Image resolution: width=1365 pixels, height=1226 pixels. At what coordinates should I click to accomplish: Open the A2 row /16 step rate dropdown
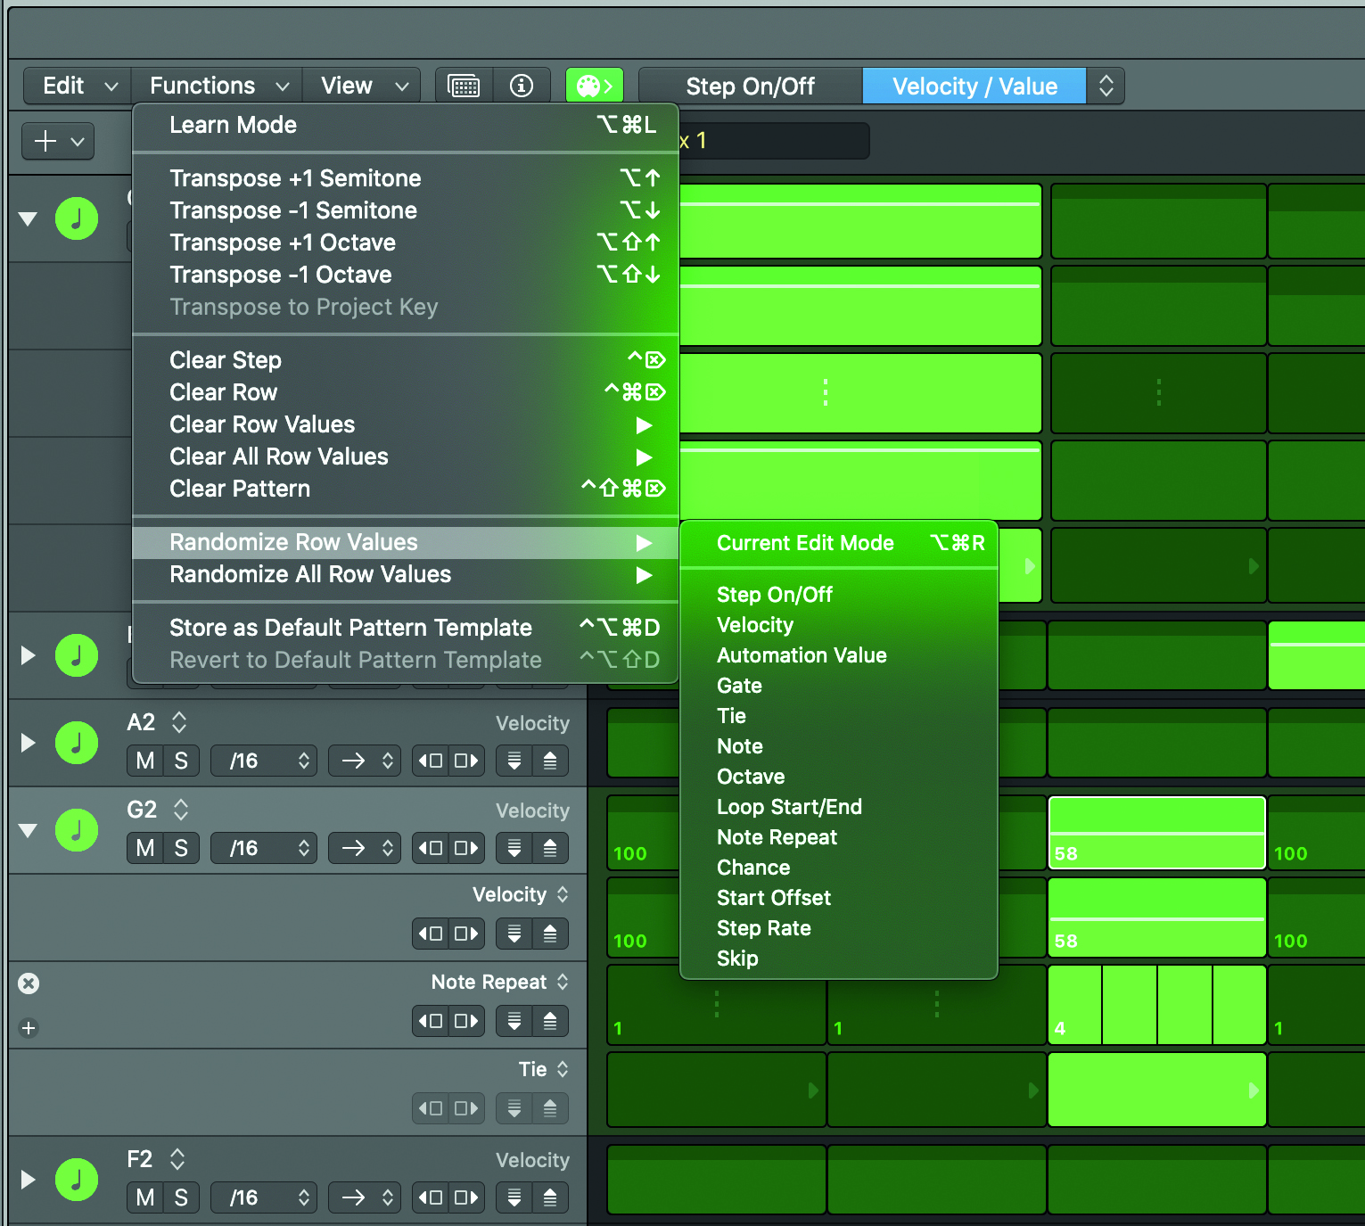(264, 761)
